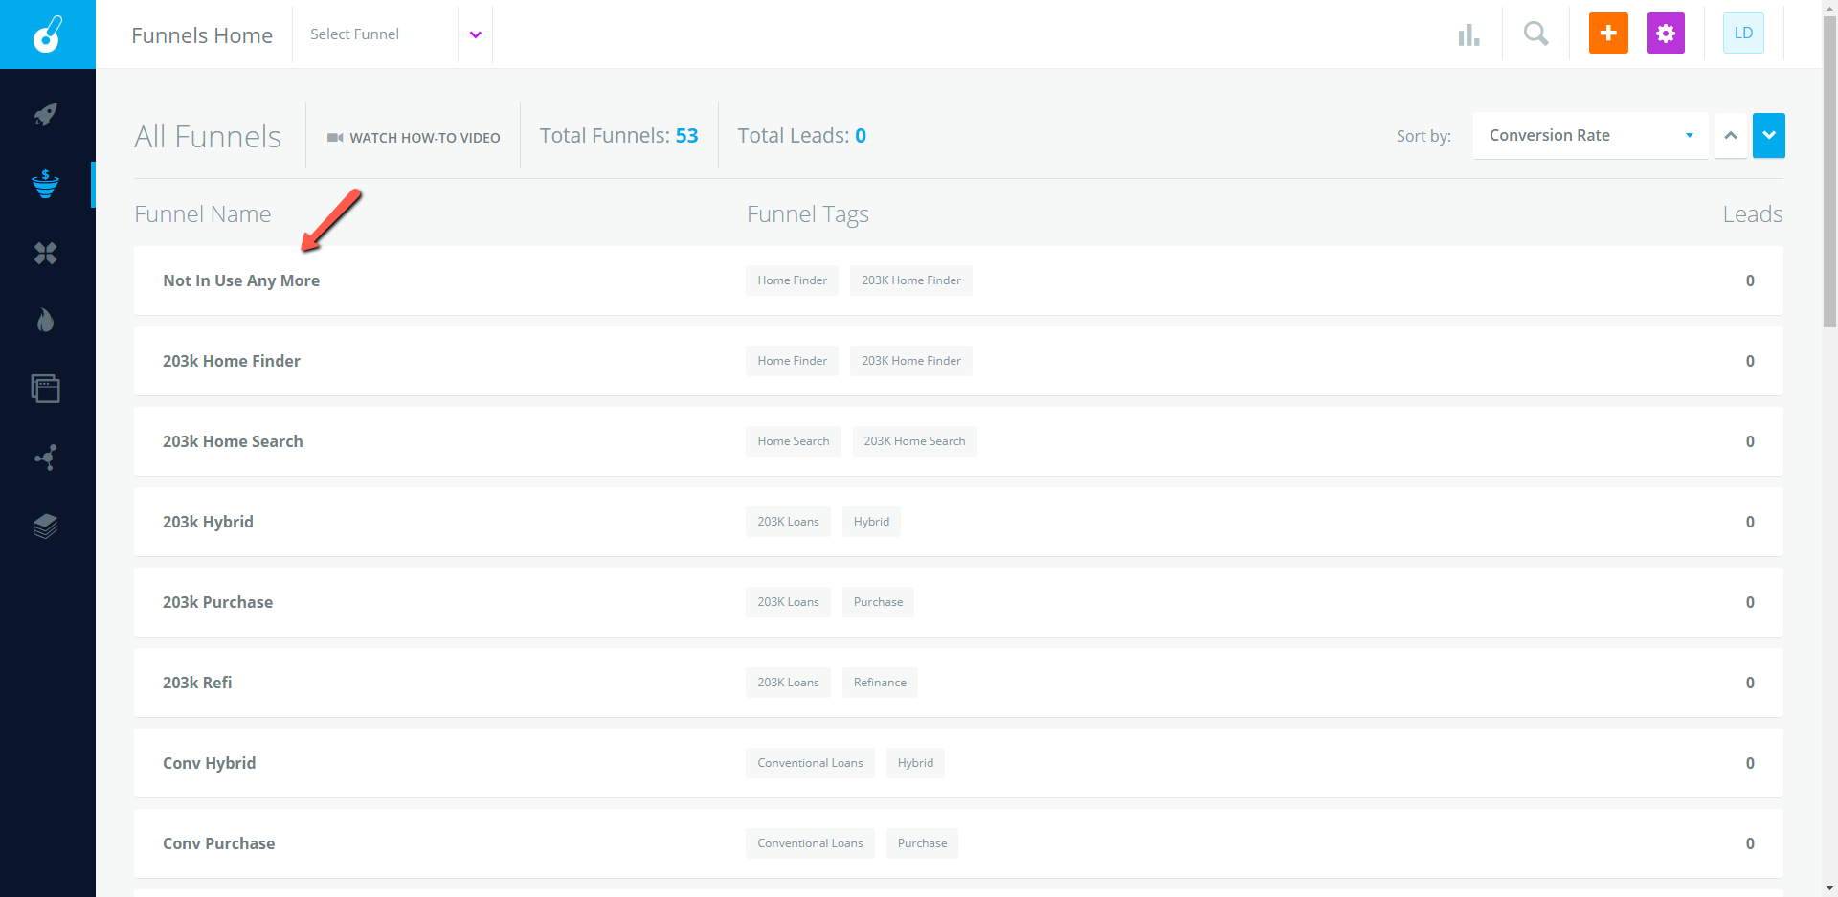1838x897 pixels.
Task: Click the scrollbar up arrow
Action: [x=1829, y=8]
